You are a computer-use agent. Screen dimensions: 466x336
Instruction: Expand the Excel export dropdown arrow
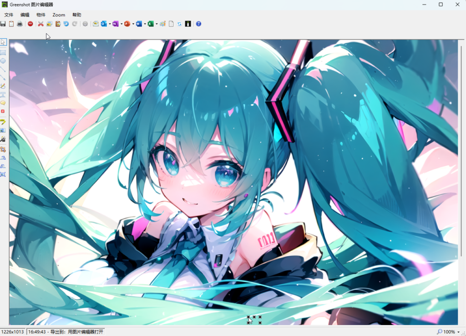[157, 24]
